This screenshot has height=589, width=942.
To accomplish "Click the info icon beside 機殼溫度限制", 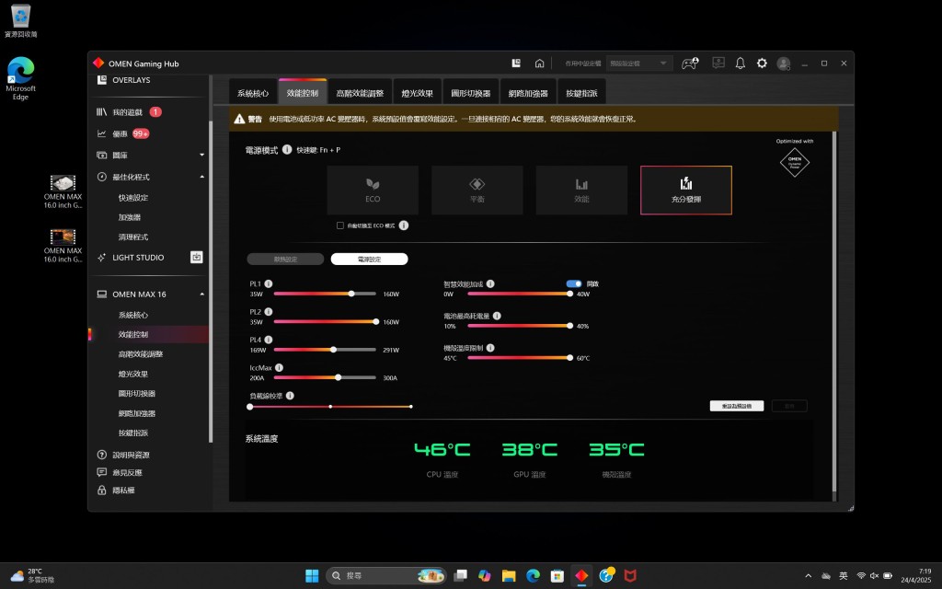I will coord(490,348).
